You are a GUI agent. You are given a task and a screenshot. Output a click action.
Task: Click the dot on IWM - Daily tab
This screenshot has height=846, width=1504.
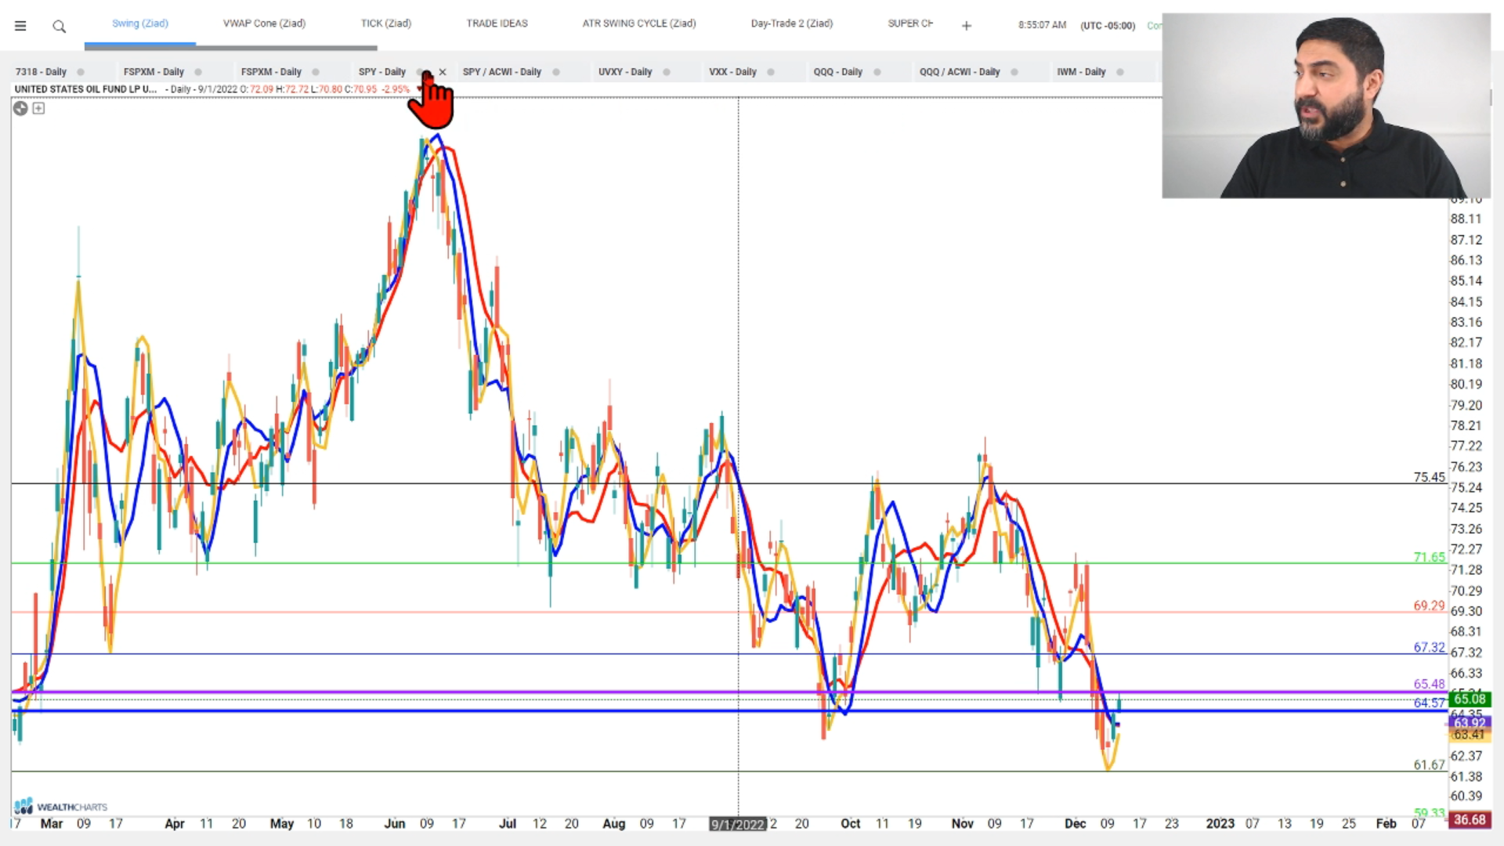click(1120, 72)
